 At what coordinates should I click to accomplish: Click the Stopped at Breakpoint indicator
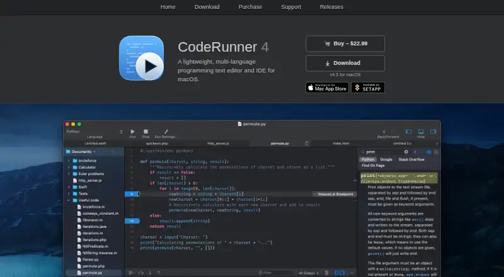click(334, 194)
